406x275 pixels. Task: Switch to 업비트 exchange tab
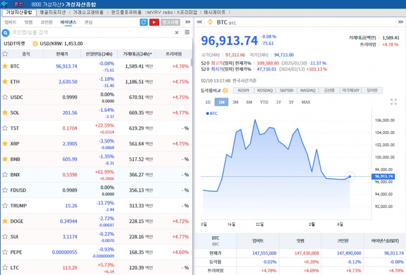point(10,22)
